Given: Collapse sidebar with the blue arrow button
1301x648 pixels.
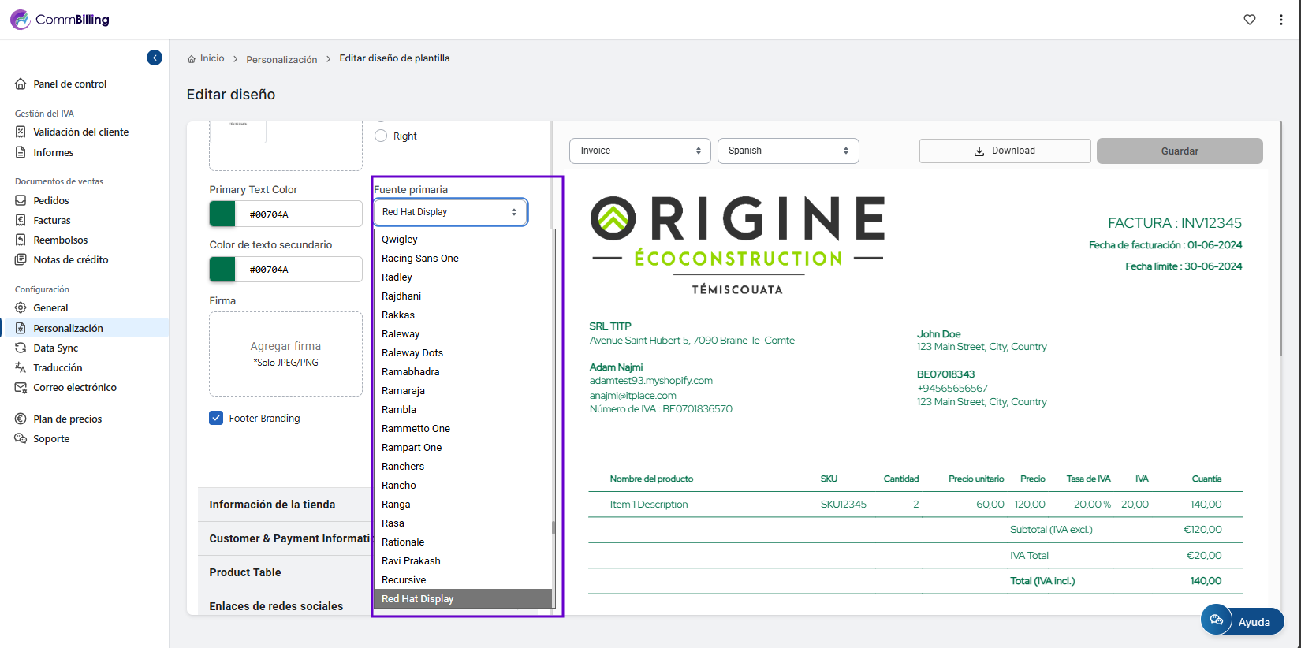Looking at the screenshot, I should [155, 58].
